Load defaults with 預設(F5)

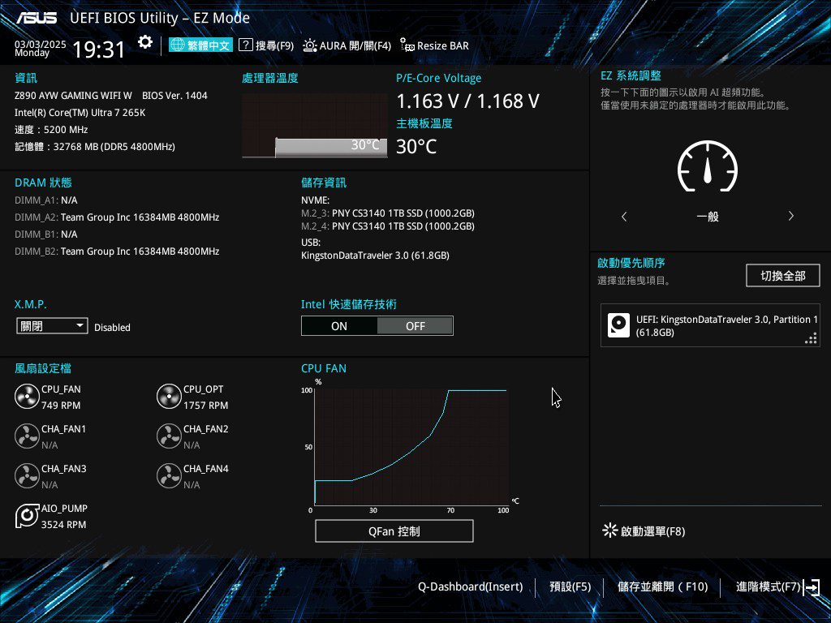click(x=570, y=586)
